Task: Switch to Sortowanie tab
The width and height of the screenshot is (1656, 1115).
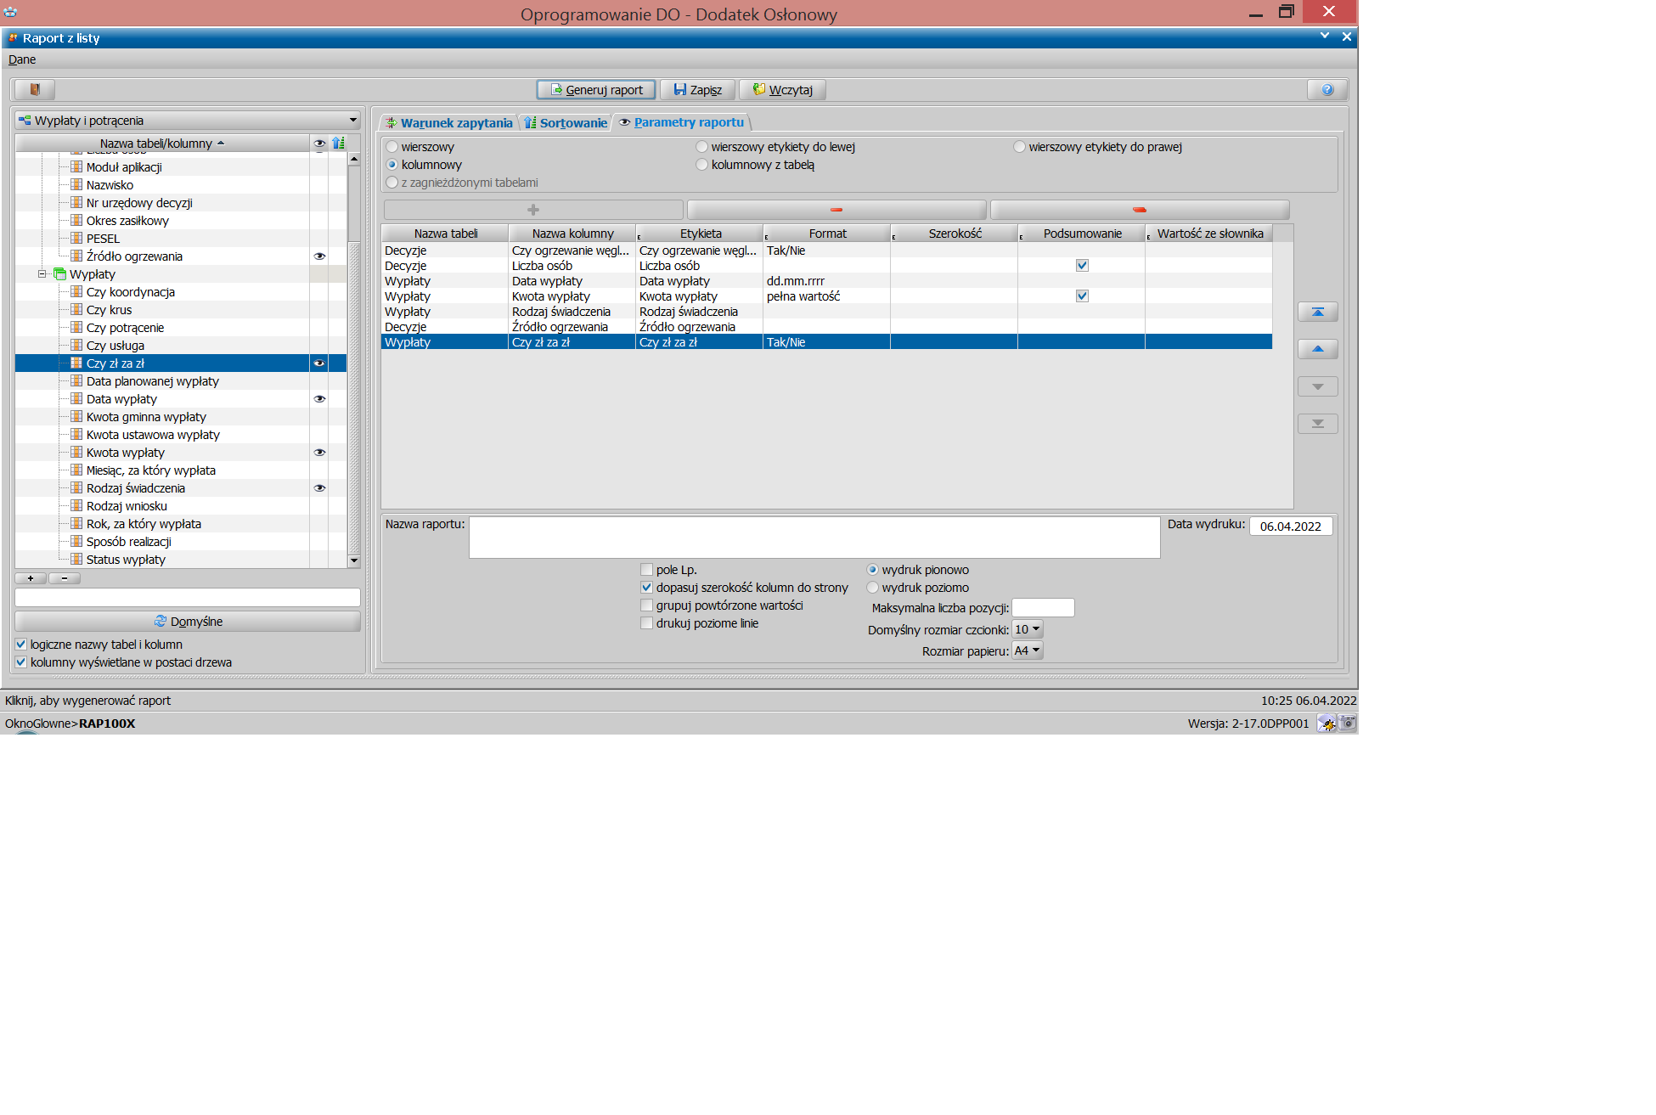Action: click(566, 123)
